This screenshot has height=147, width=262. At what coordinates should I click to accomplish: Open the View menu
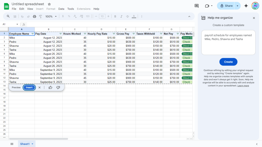pos(30,9)
